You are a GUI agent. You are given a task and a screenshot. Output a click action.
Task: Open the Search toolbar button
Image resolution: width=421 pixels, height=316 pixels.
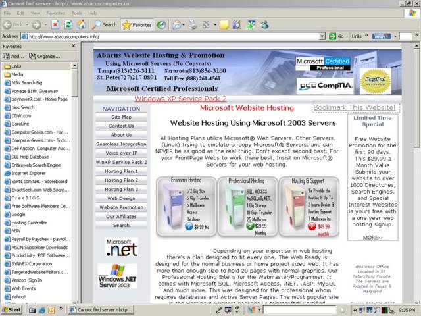(x=105, y=25)
